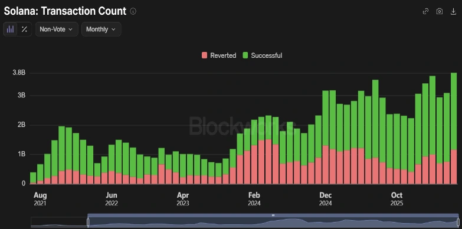This screenshot has width=462, height=229.
Task: Click the green Successful legend swatch
Action: click(245, 55)
